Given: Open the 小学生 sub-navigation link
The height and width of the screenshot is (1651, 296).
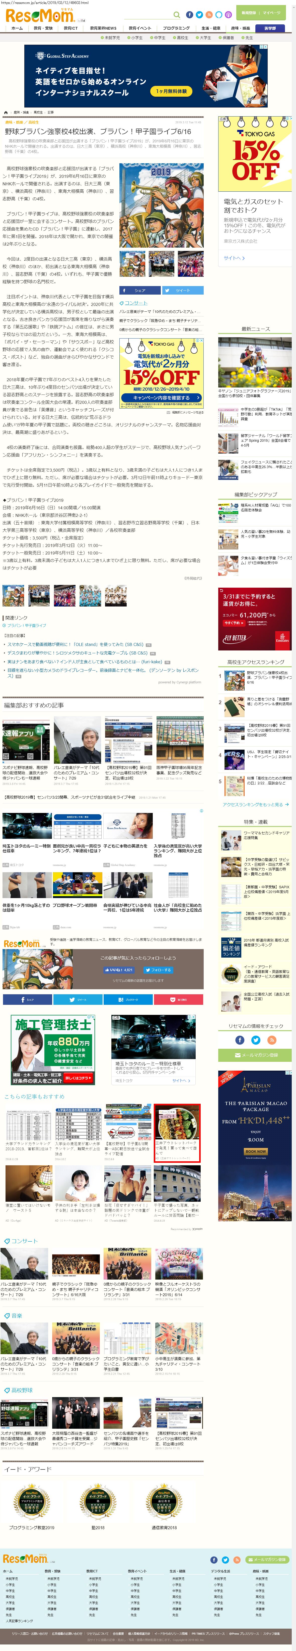Looking at the screenshot, I should (135, 38).
